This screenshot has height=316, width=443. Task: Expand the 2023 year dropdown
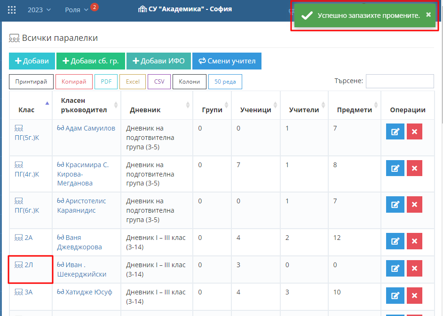click(x=40, y=10)
